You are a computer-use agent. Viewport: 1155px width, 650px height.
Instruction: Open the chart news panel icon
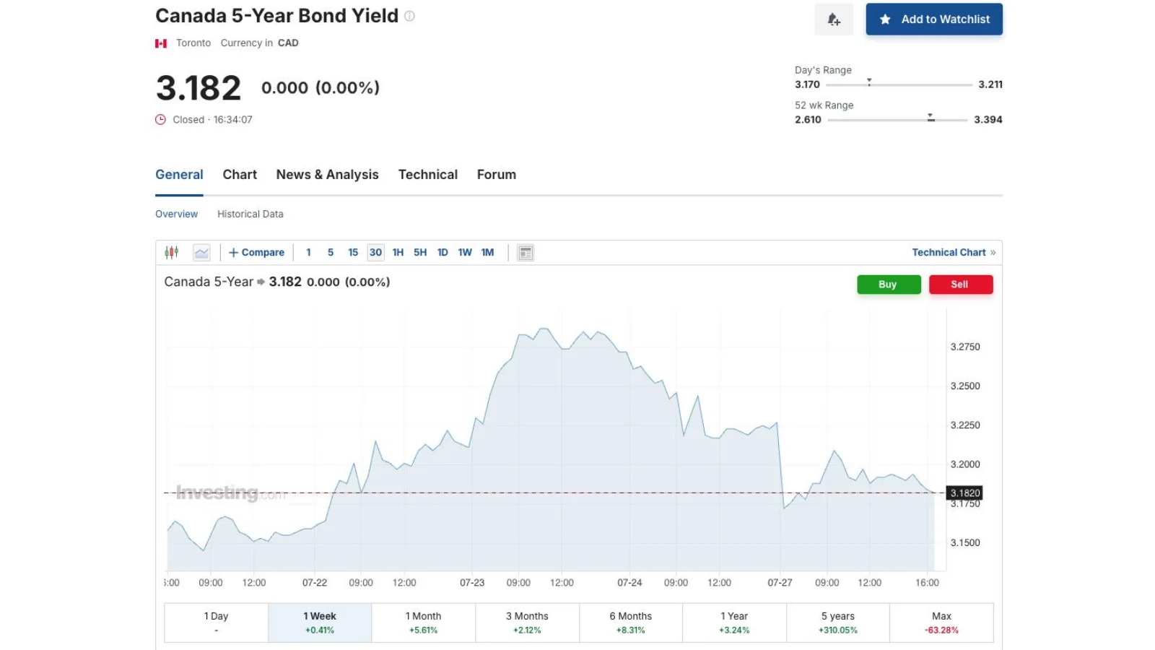click(x=526, y=253)
